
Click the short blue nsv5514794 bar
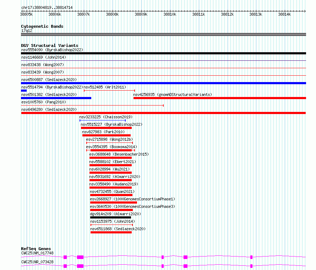(24, 91)
